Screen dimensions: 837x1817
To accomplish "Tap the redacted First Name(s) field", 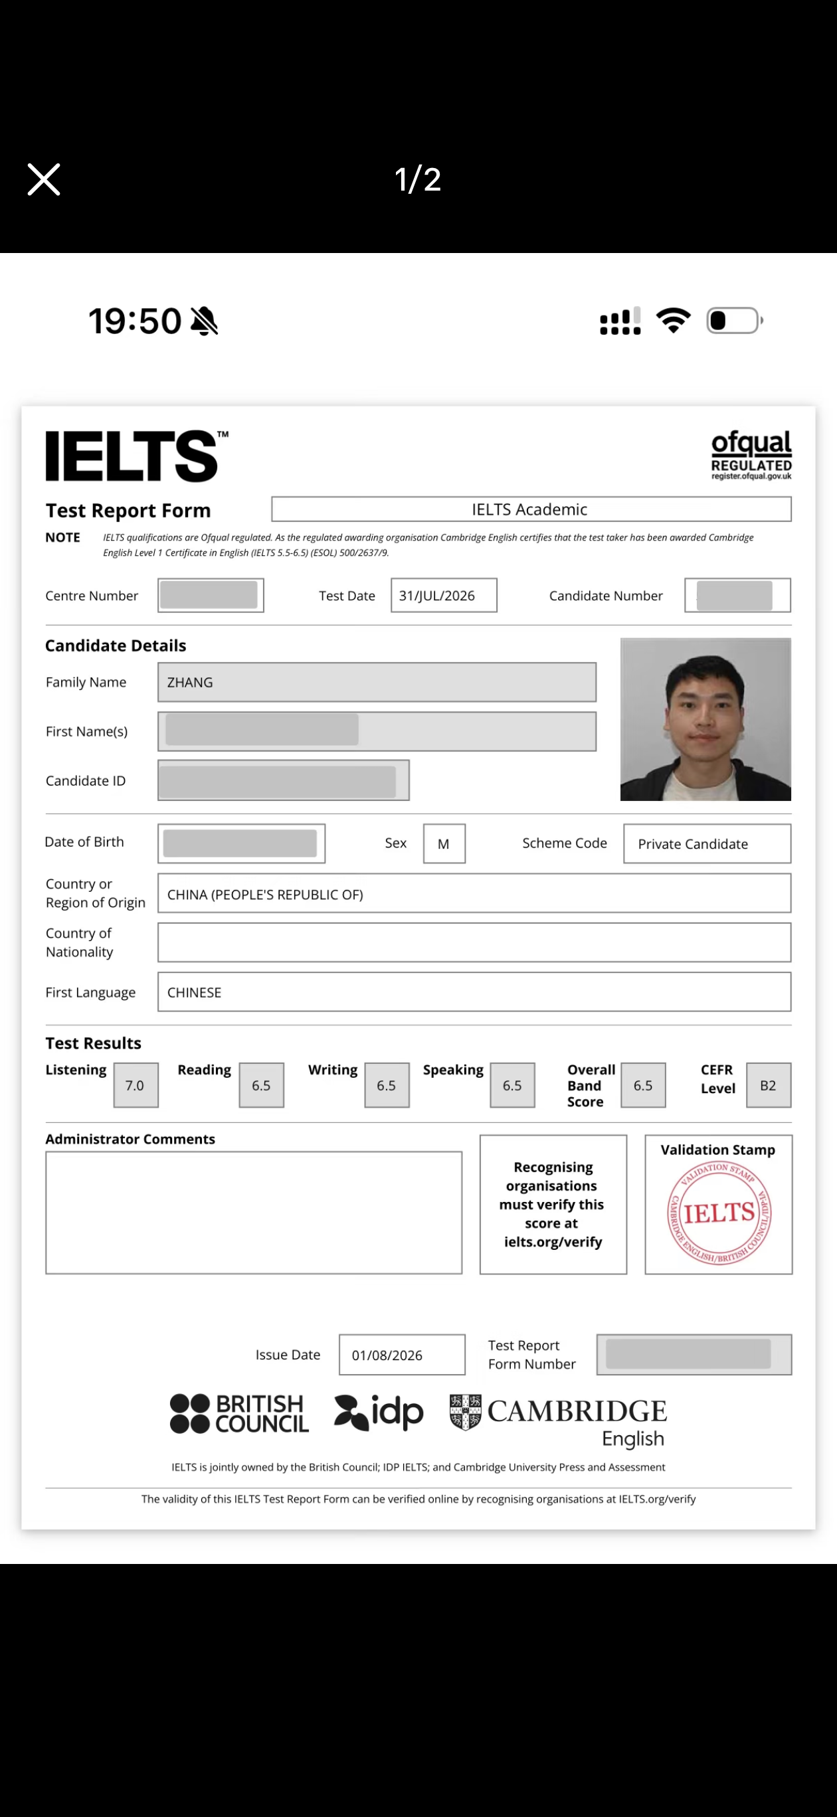I will pyautogui.click(x=377, y=731).
